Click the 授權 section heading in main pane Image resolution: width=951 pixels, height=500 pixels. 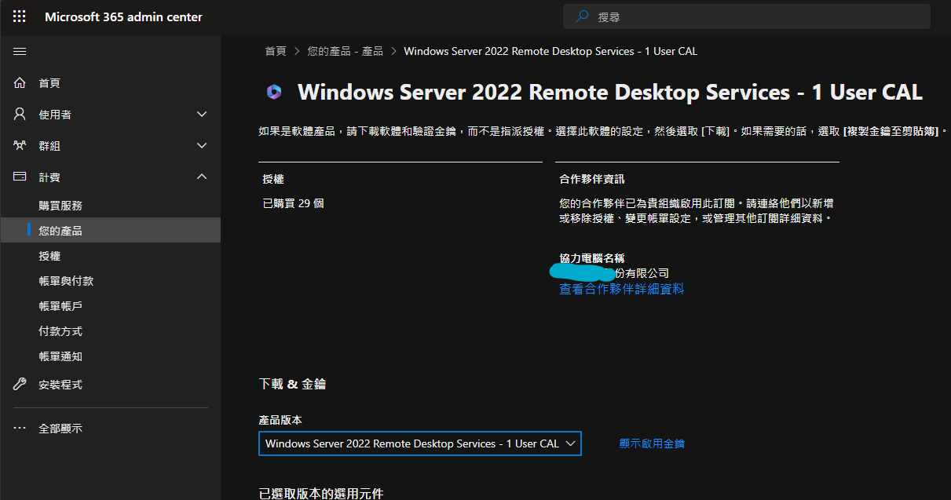273,179
